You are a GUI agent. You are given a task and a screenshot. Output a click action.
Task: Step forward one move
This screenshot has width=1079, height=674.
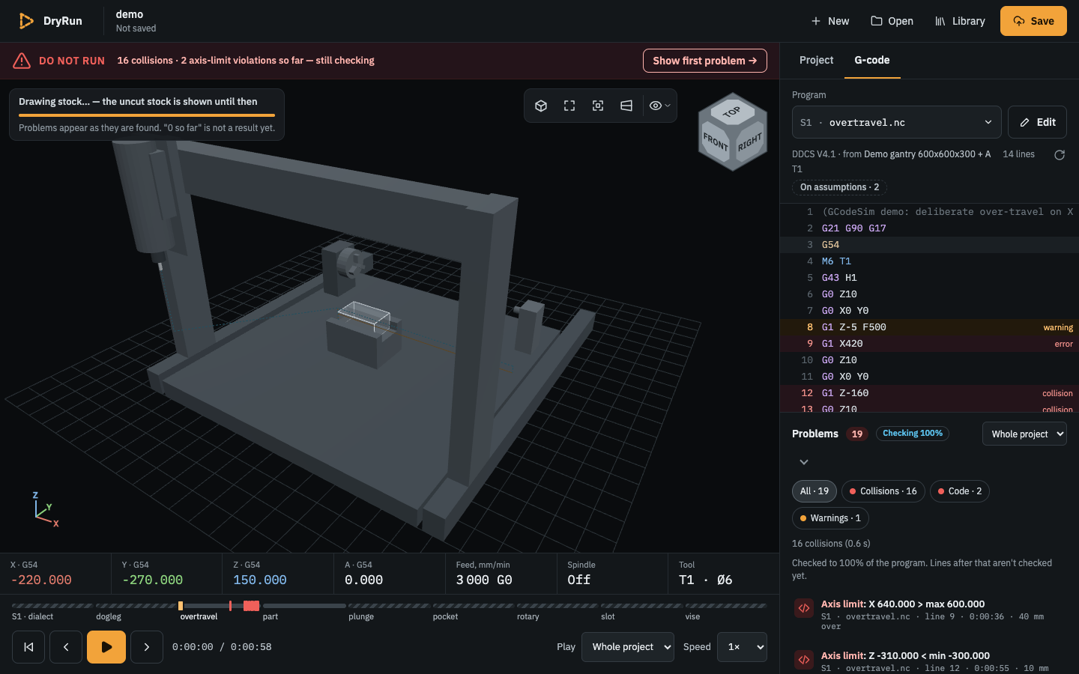(147, 647)
